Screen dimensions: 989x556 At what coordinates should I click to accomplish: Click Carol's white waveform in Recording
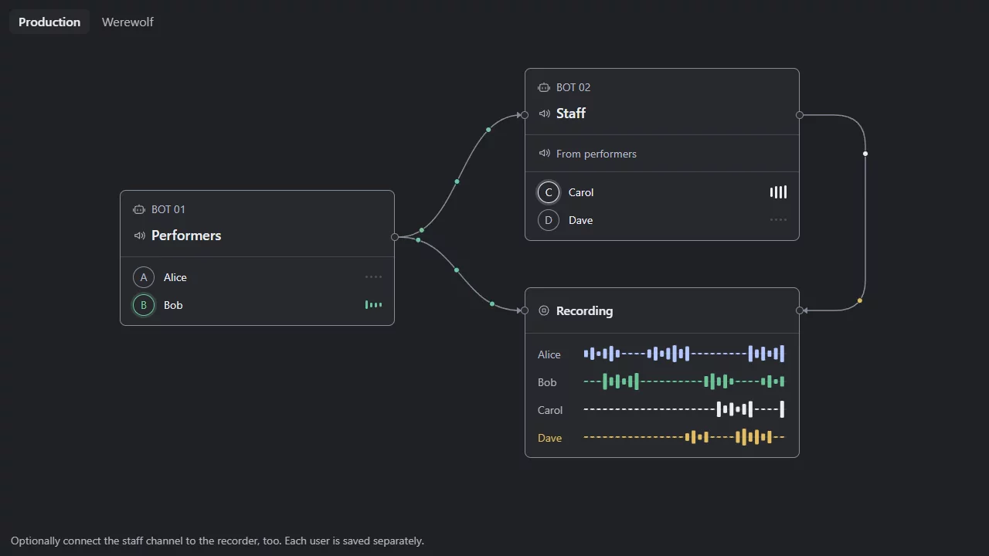[x=685, y=410]
